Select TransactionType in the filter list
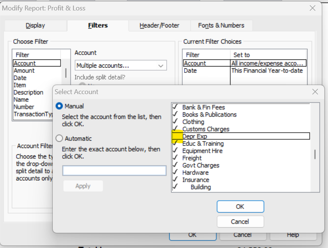This screenshot has width=328, height=248. click(x=33, y=114)
